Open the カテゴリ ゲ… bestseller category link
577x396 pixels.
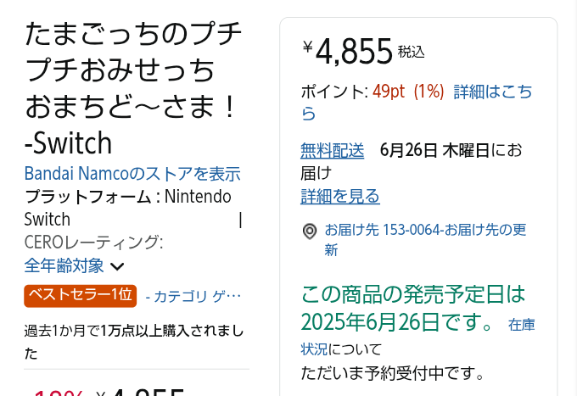(x=193, y=296)
